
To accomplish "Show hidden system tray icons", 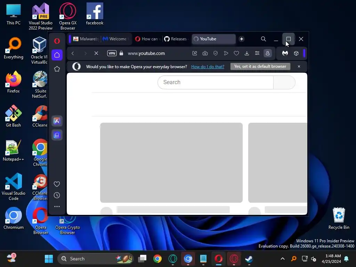I will tap(283, 259).
